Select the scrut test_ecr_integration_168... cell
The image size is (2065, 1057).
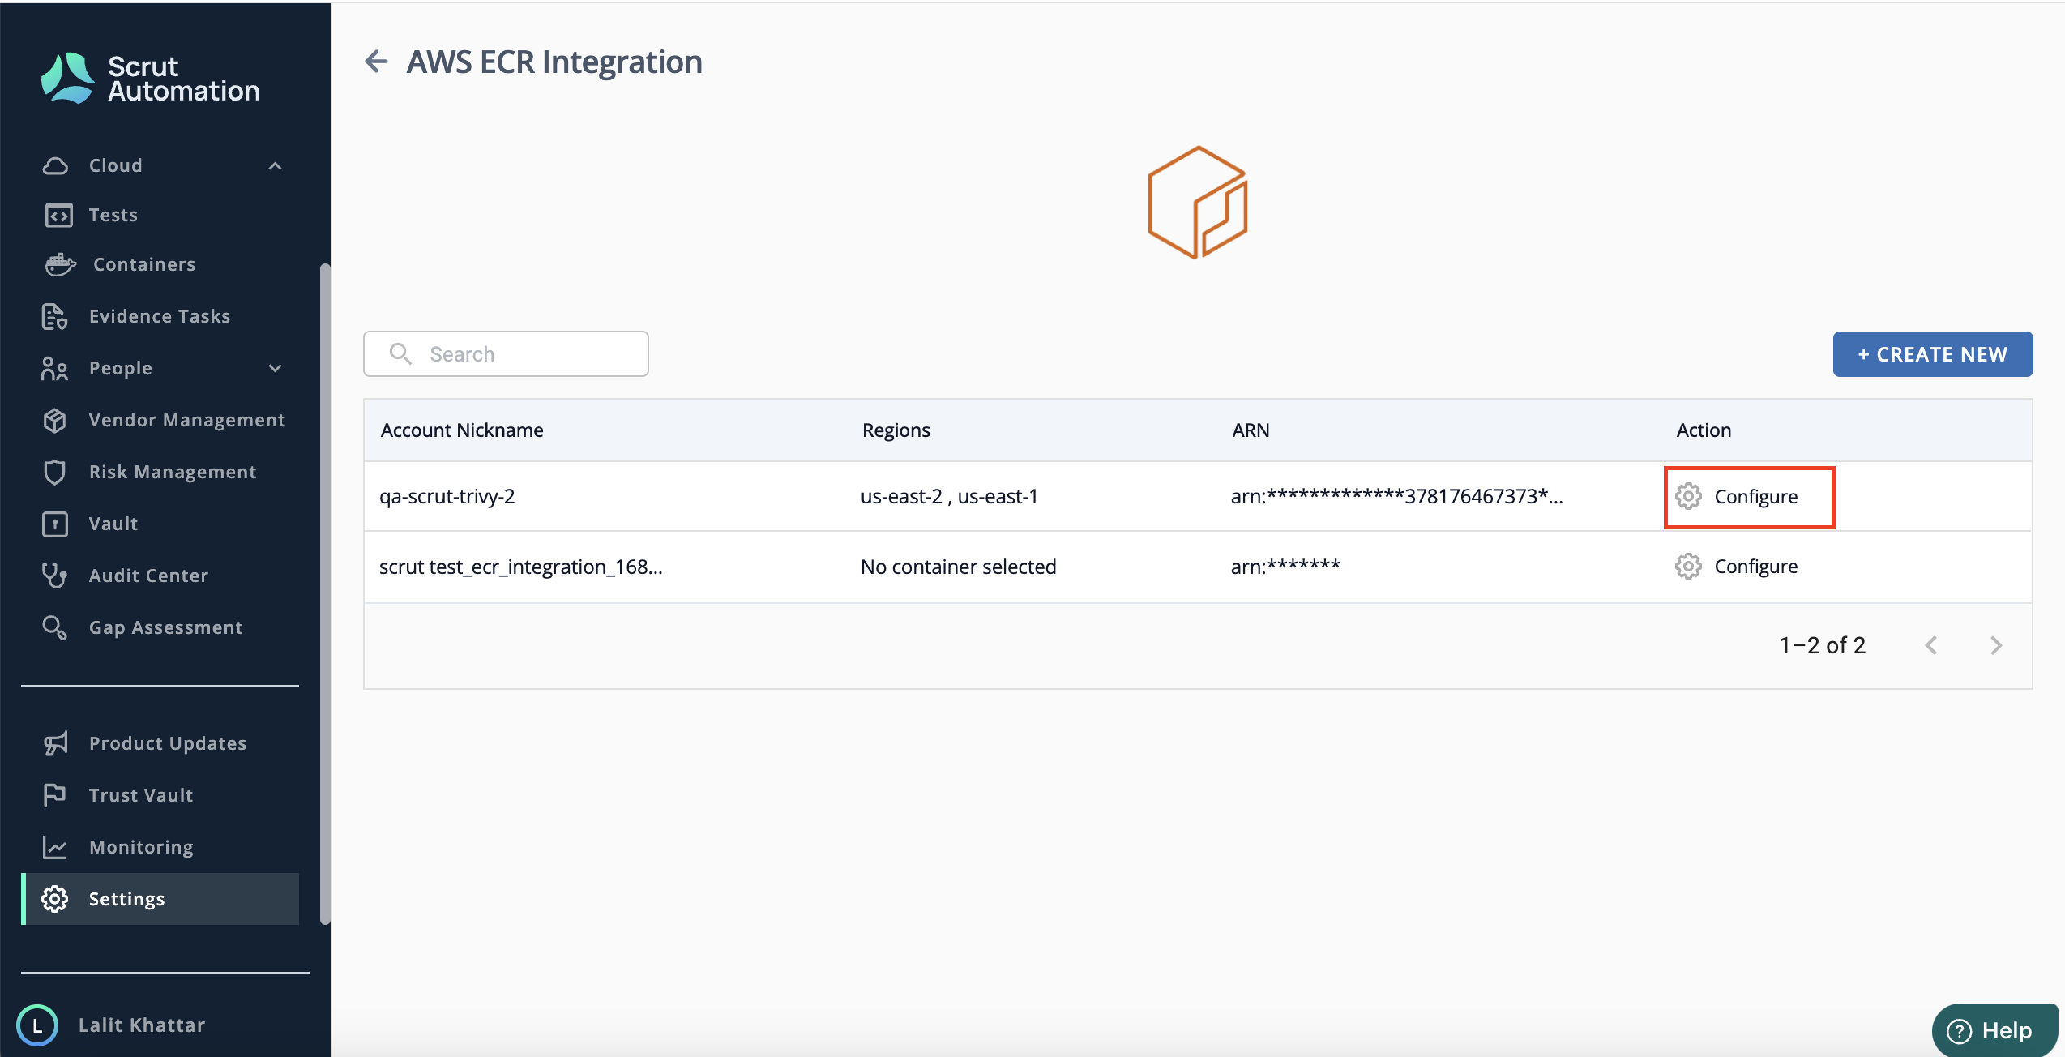coord(520,567)
